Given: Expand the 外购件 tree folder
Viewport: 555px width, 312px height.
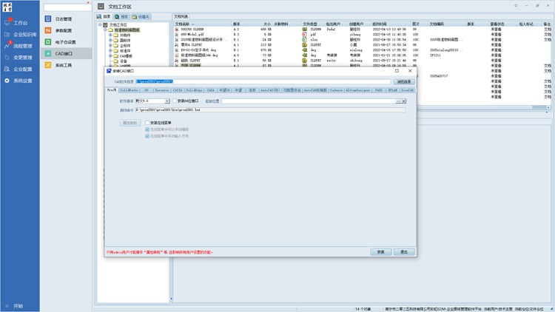Looking at the screenshot, I should tap(110, 35).
